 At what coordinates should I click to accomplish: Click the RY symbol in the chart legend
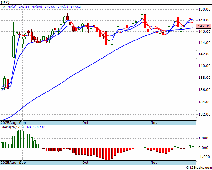3,7
